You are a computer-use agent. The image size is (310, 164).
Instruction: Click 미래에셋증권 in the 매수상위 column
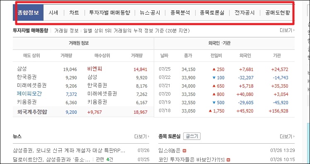click(102, 94)
